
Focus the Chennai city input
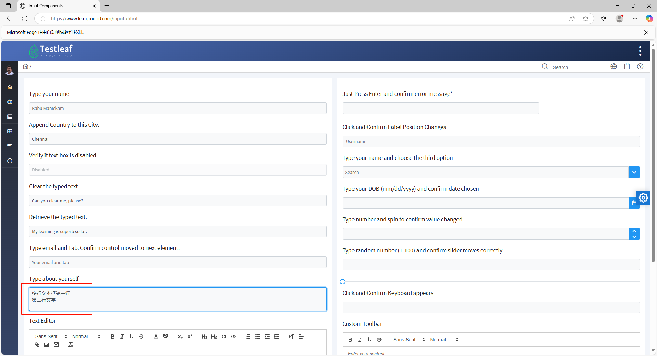(x=178, y=139)
